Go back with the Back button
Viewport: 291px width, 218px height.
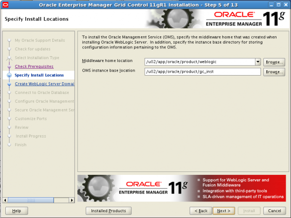201,211
